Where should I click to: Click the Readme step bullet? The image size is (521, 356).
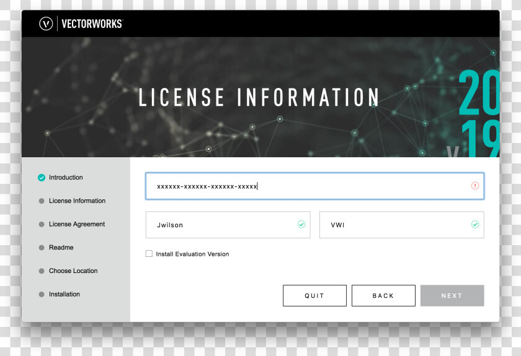(42, 248)
